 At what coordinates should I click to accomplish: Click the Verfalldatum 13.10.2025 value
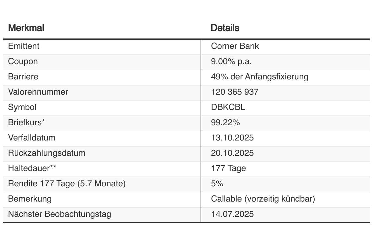point(232,138)
